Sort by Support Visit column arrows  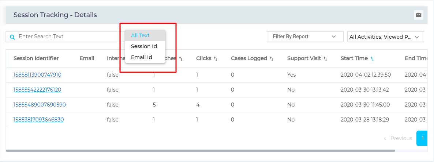coord(325,58)
